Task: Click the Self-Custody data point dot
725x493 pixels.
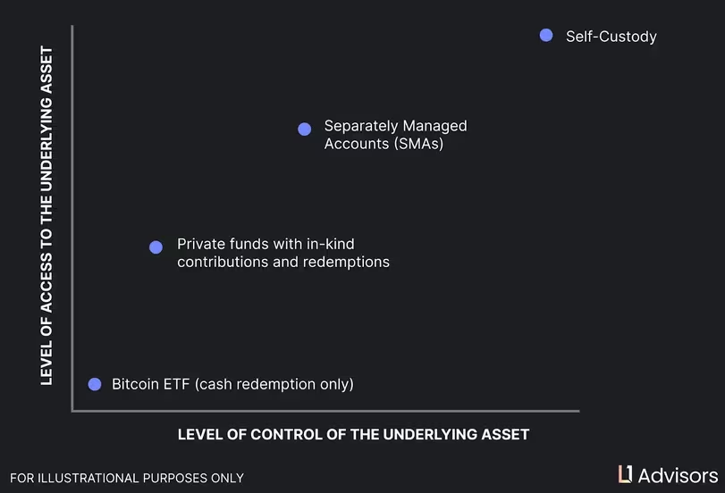Action: pyautogui.click(x=546, y=36)
